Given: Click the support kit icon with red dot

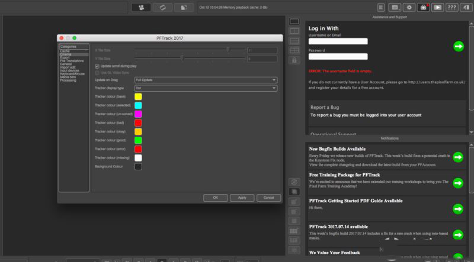Looking at the screenshot, I should (423, 7).
